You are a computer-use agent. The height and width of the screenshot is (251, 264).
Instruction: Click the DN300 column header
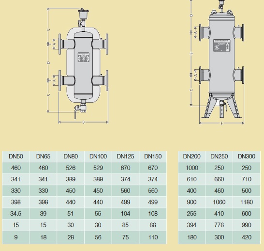tap(247, 157)
